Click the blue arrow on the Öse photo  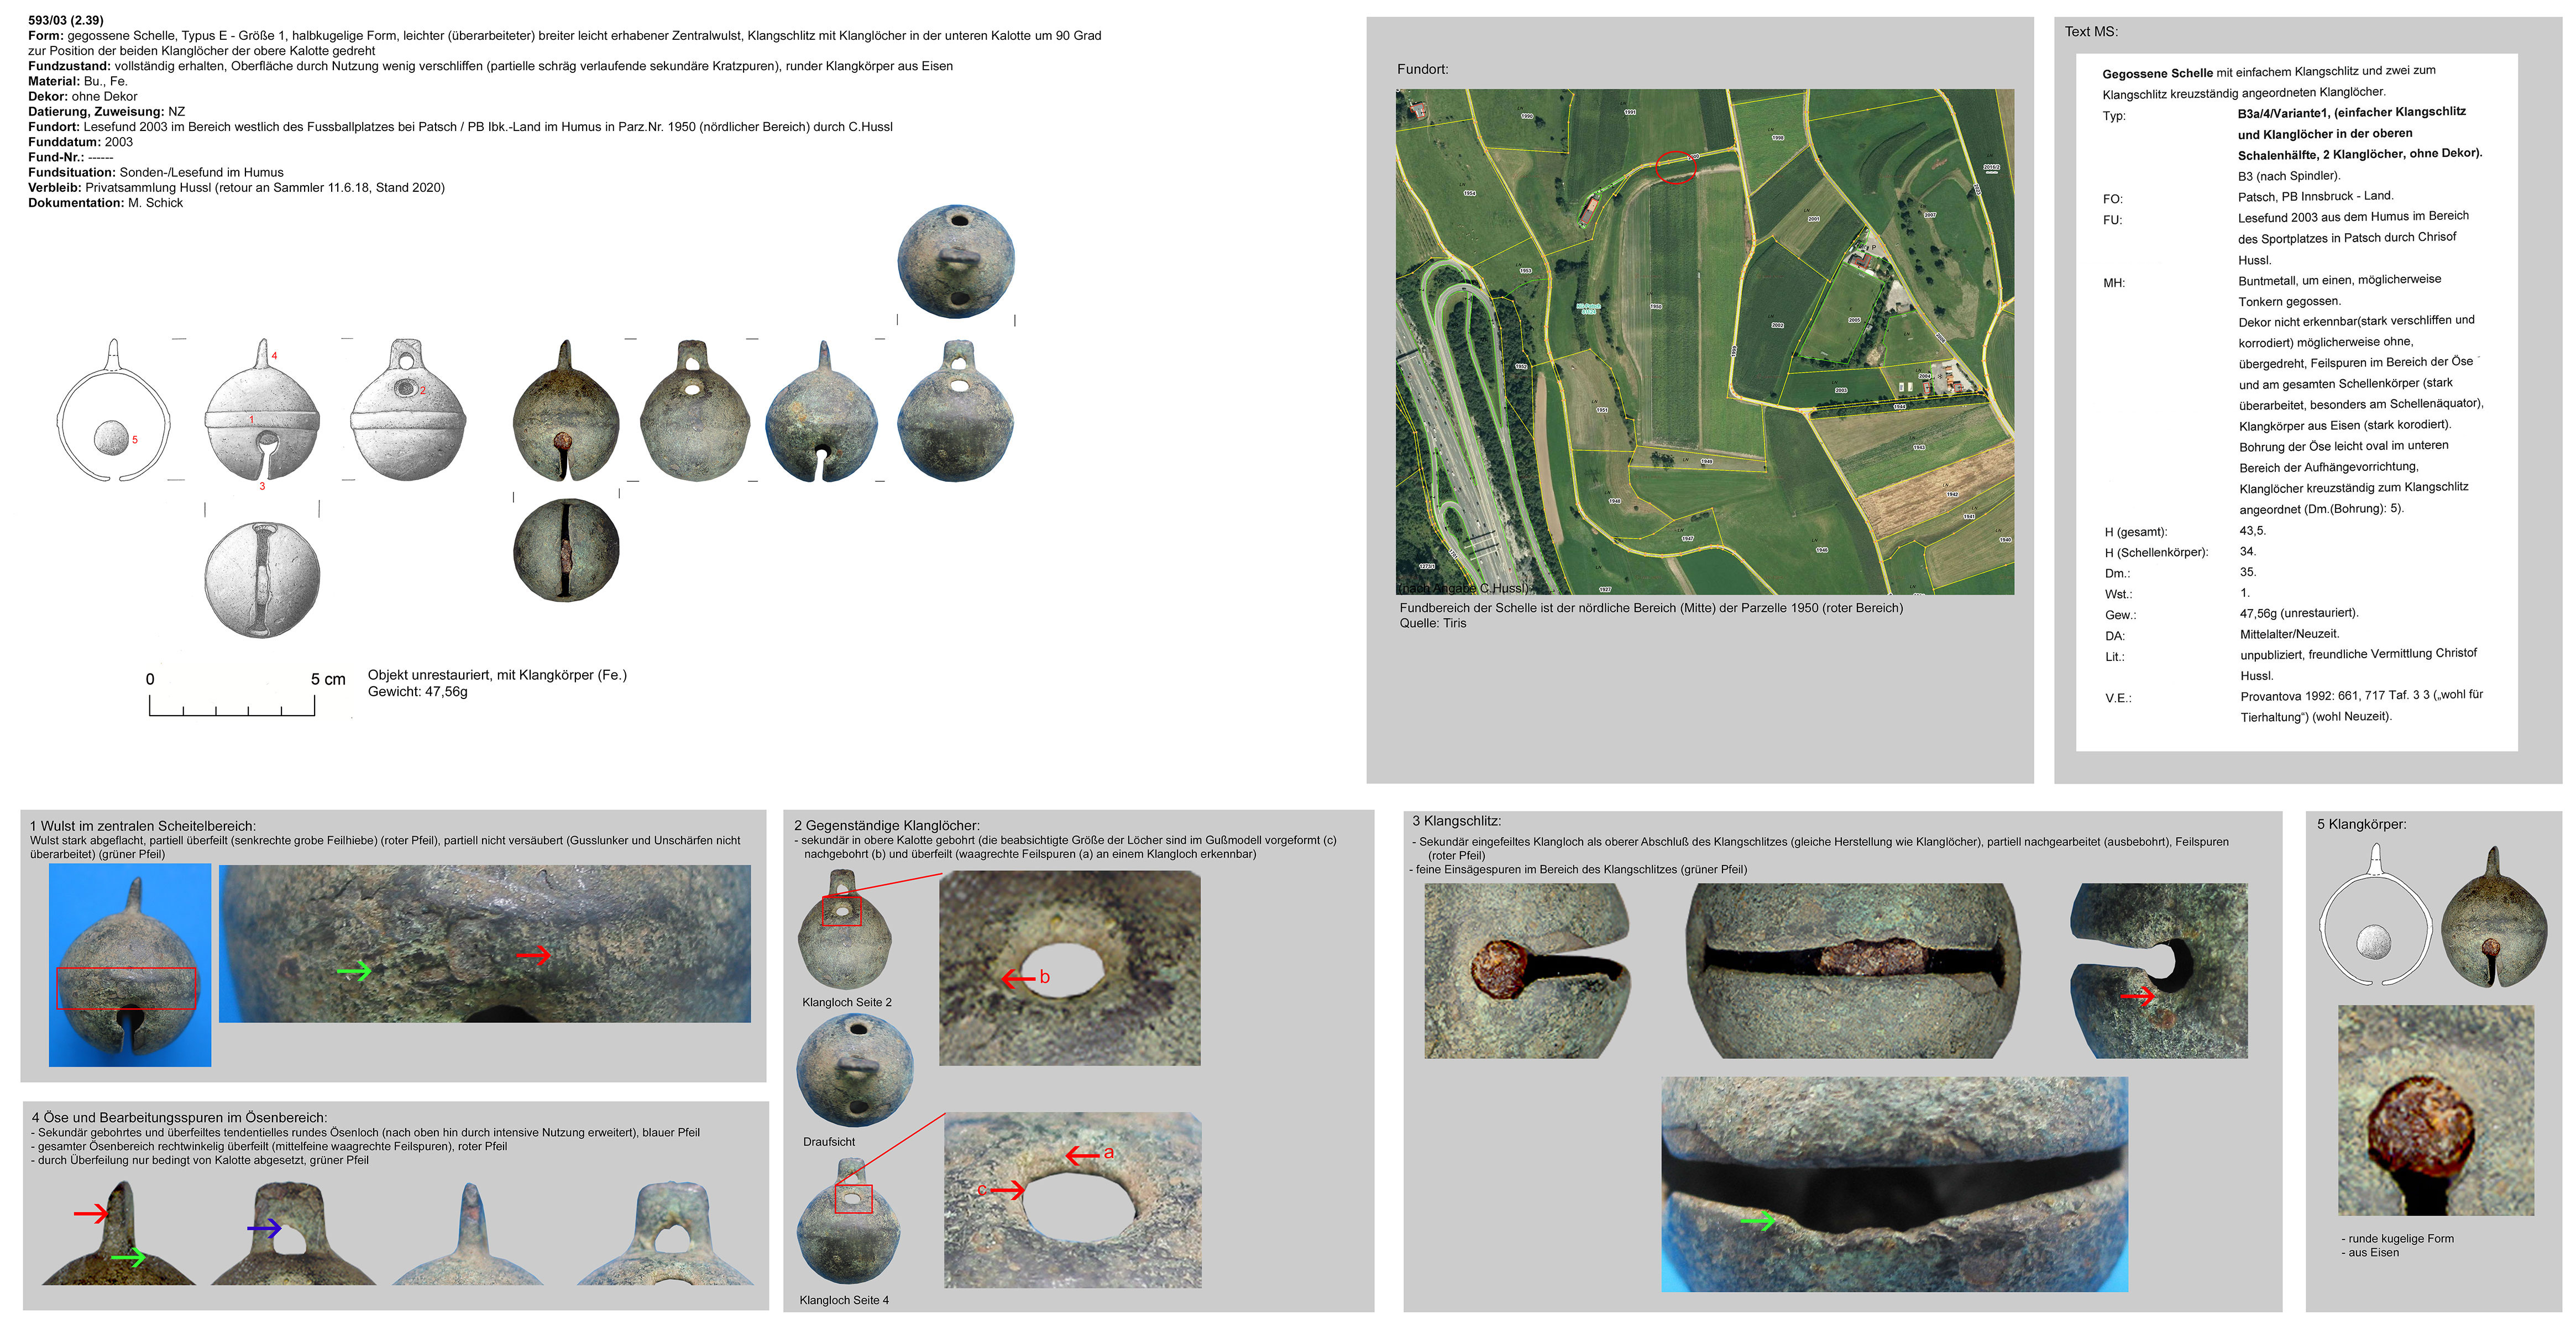[x=264, y=1228]
